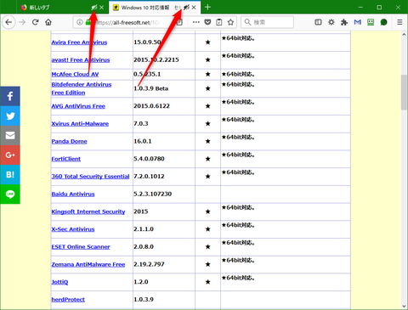Open the avast! Free Antivirus link
The width and height of the screenshot is (408, 310).
click(81, 60)
